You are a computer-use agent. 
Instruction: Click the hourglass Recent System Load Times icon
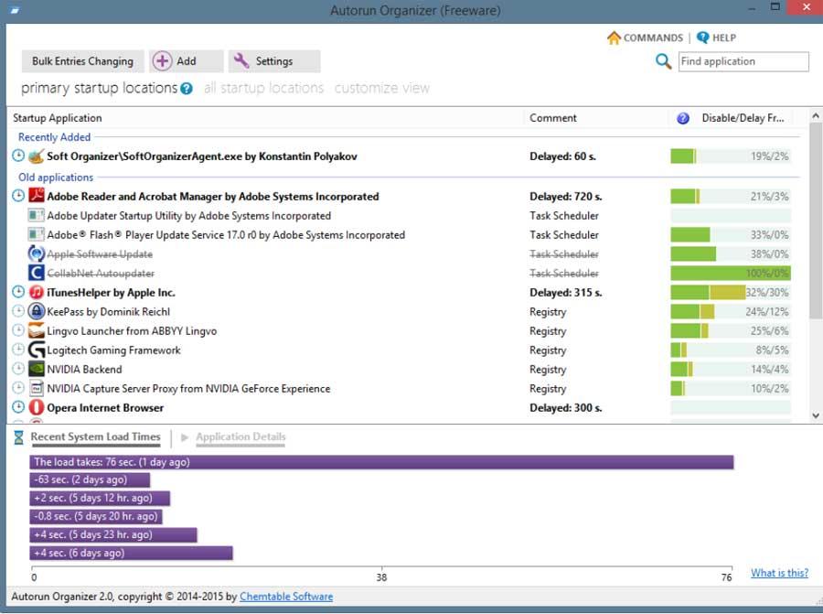click(18, 437)
